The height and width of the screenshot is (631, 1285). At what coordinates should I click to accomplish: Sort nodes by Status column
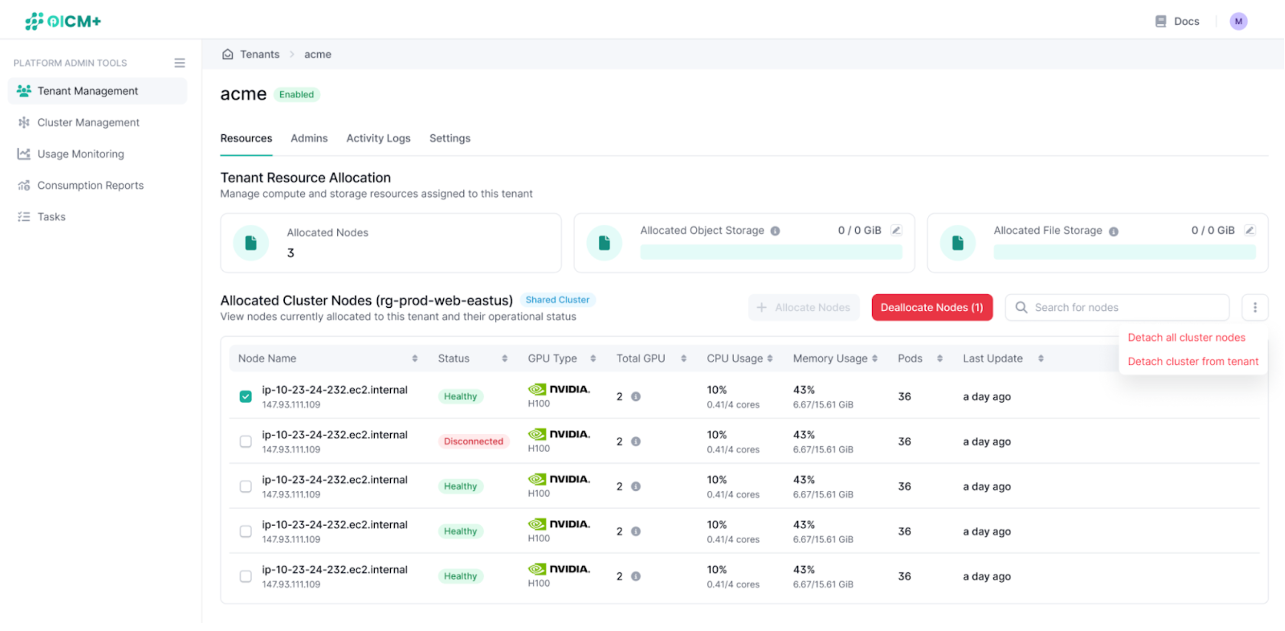click(x=504, y=358)
